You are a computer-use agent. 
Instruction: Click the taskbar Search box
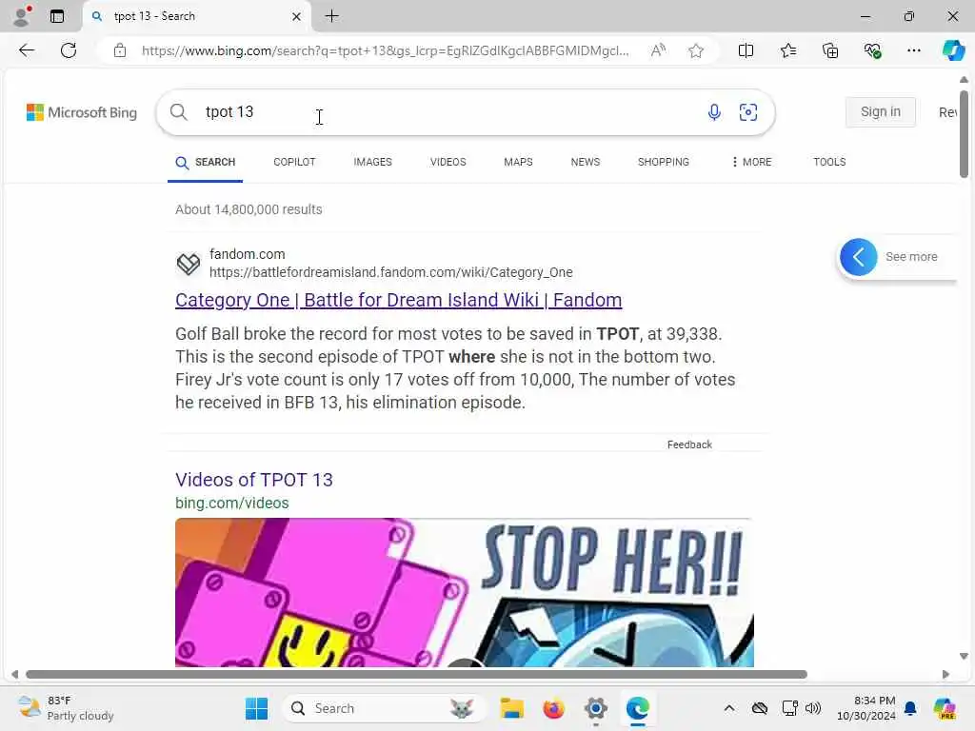coord(384,708)
